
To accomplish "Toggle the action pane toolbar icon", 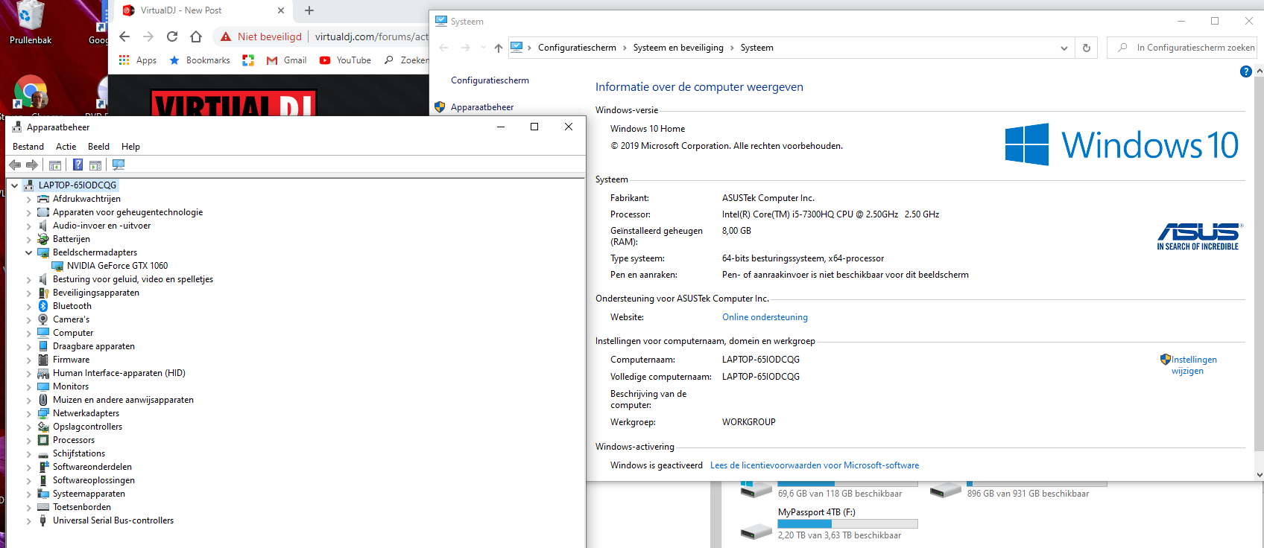I will (95, 165).
